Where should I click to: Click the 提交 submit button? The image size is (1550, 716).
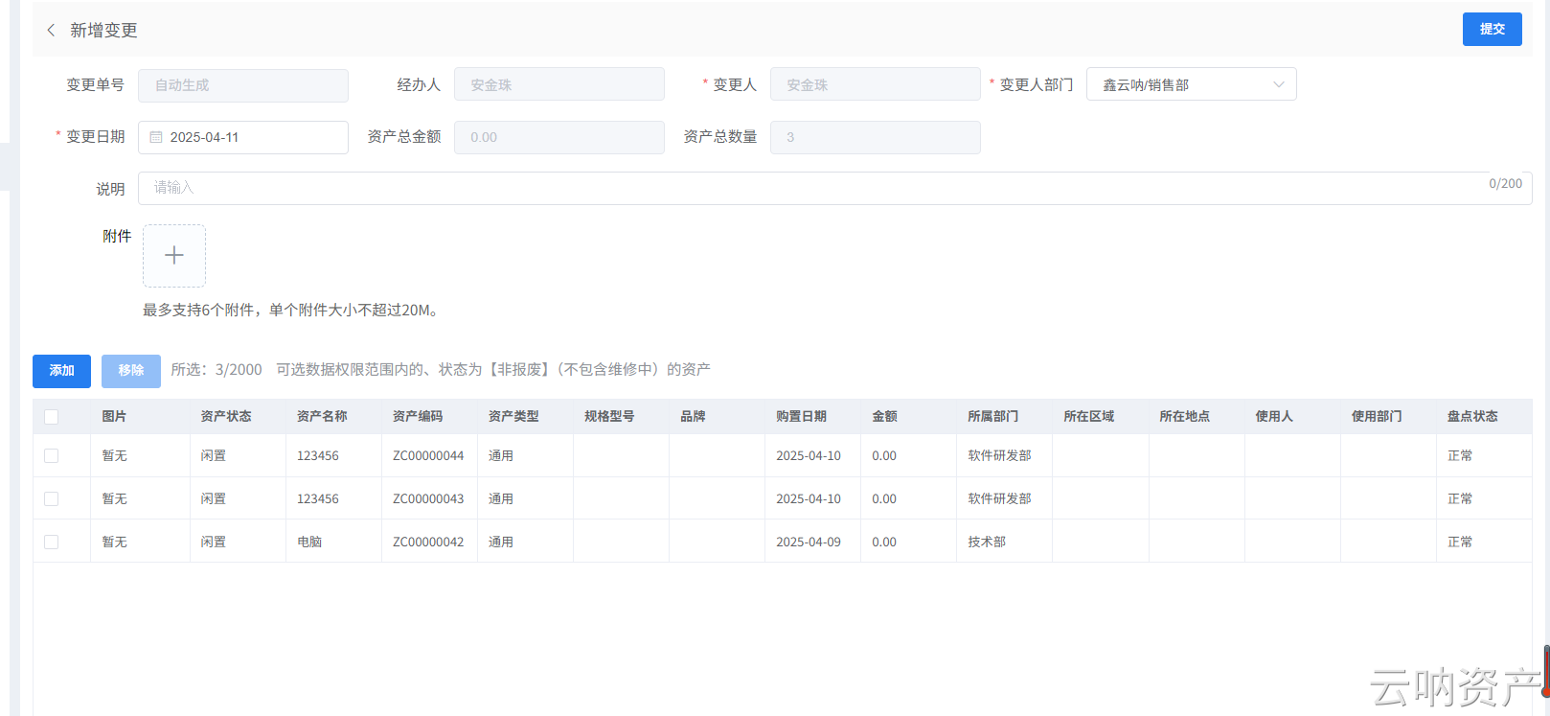[1493, 30]
